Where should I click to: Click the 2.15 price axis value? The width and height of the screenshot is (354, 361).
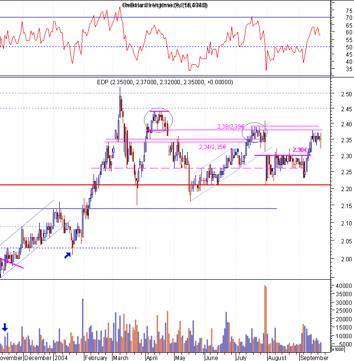tap(346, 206)
